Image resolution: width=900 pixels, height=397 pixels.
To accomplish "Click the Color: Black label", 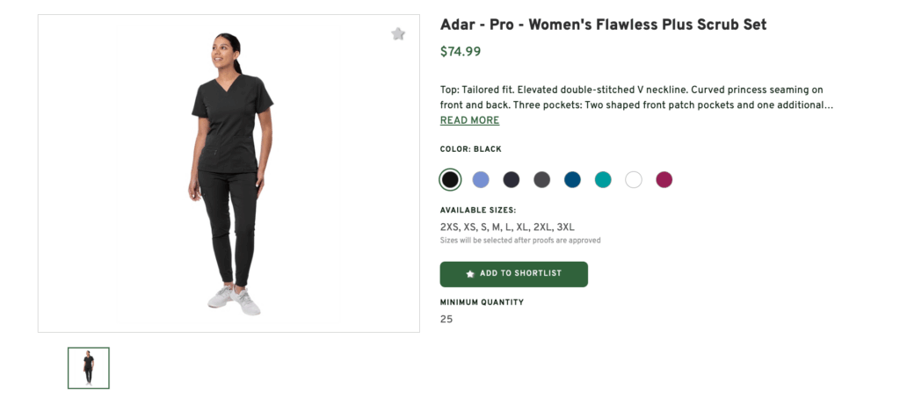I will click(471, 149).
